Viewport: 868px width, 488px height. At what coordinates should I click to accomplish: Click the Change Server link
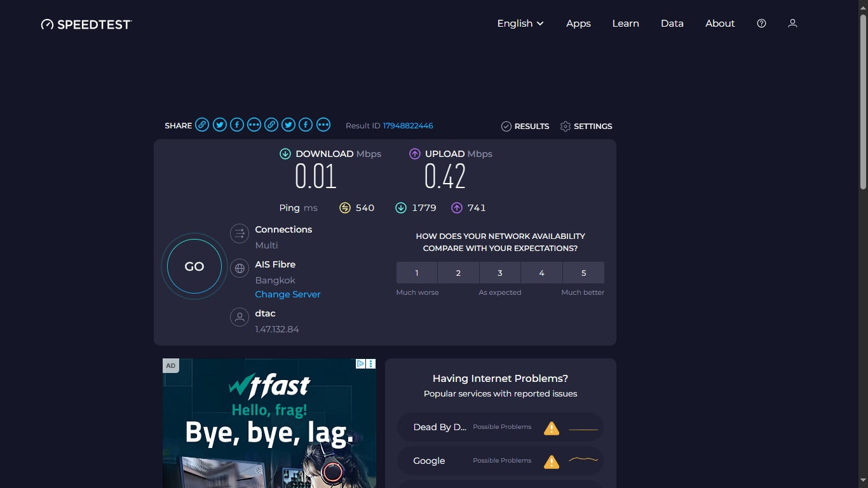288,294
